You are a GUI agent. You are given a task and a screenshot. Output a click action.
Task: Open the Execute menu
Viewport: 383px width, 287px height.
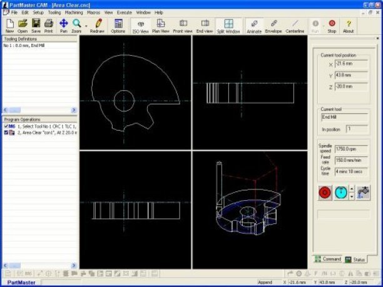click(124, 13)
